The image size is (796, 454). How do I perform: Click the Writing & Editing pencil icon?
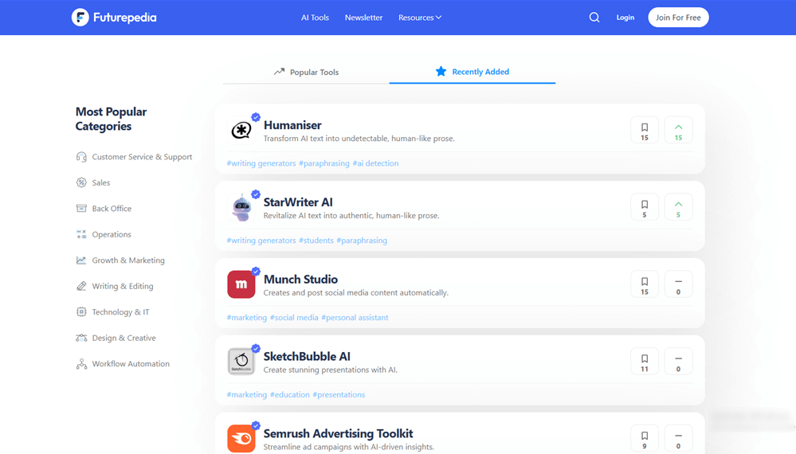pyautogui.click(x=81, y=286)
